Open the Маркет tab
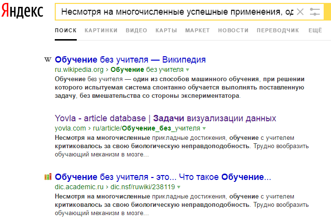 pyautogui.click(x=198, y=30)
